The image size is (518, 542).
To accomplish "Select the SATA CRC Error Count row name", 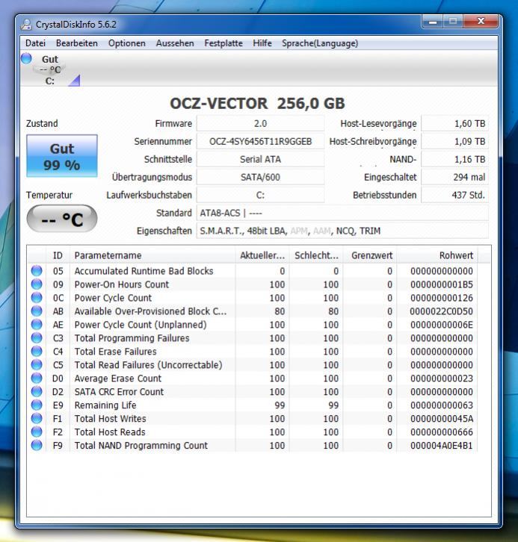I will 119,392.
